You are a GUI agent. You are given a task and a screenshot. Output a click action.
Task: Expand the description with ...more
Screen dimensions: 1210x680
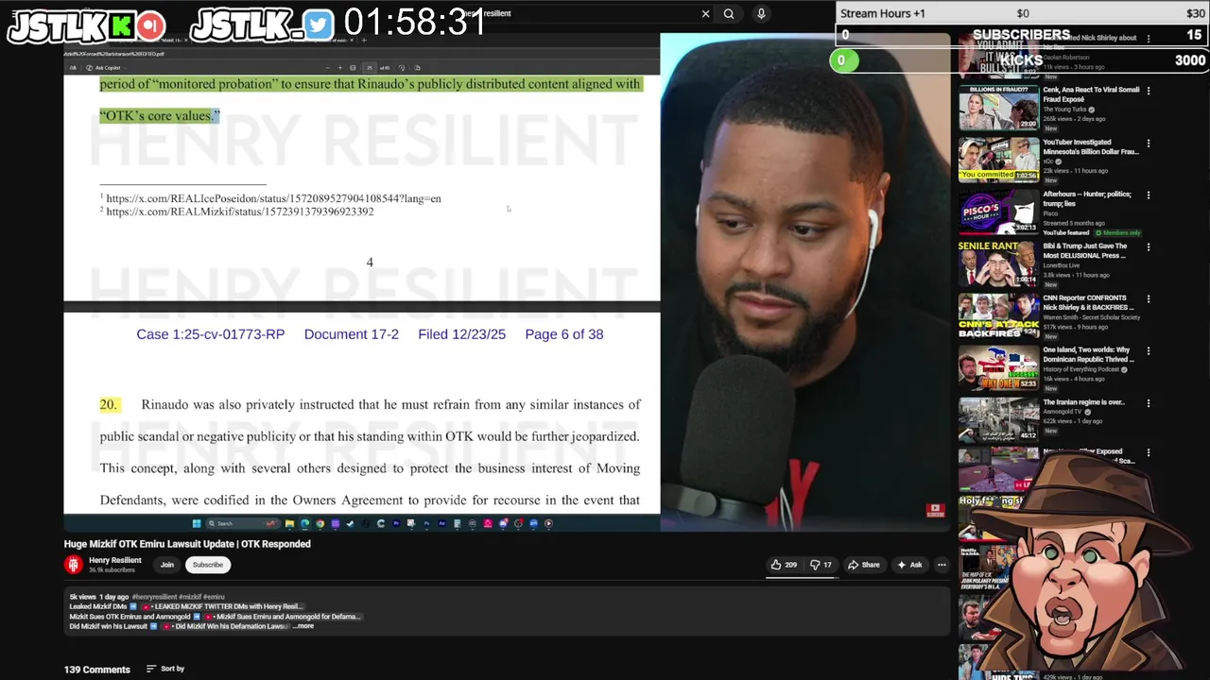coord(303,626)
